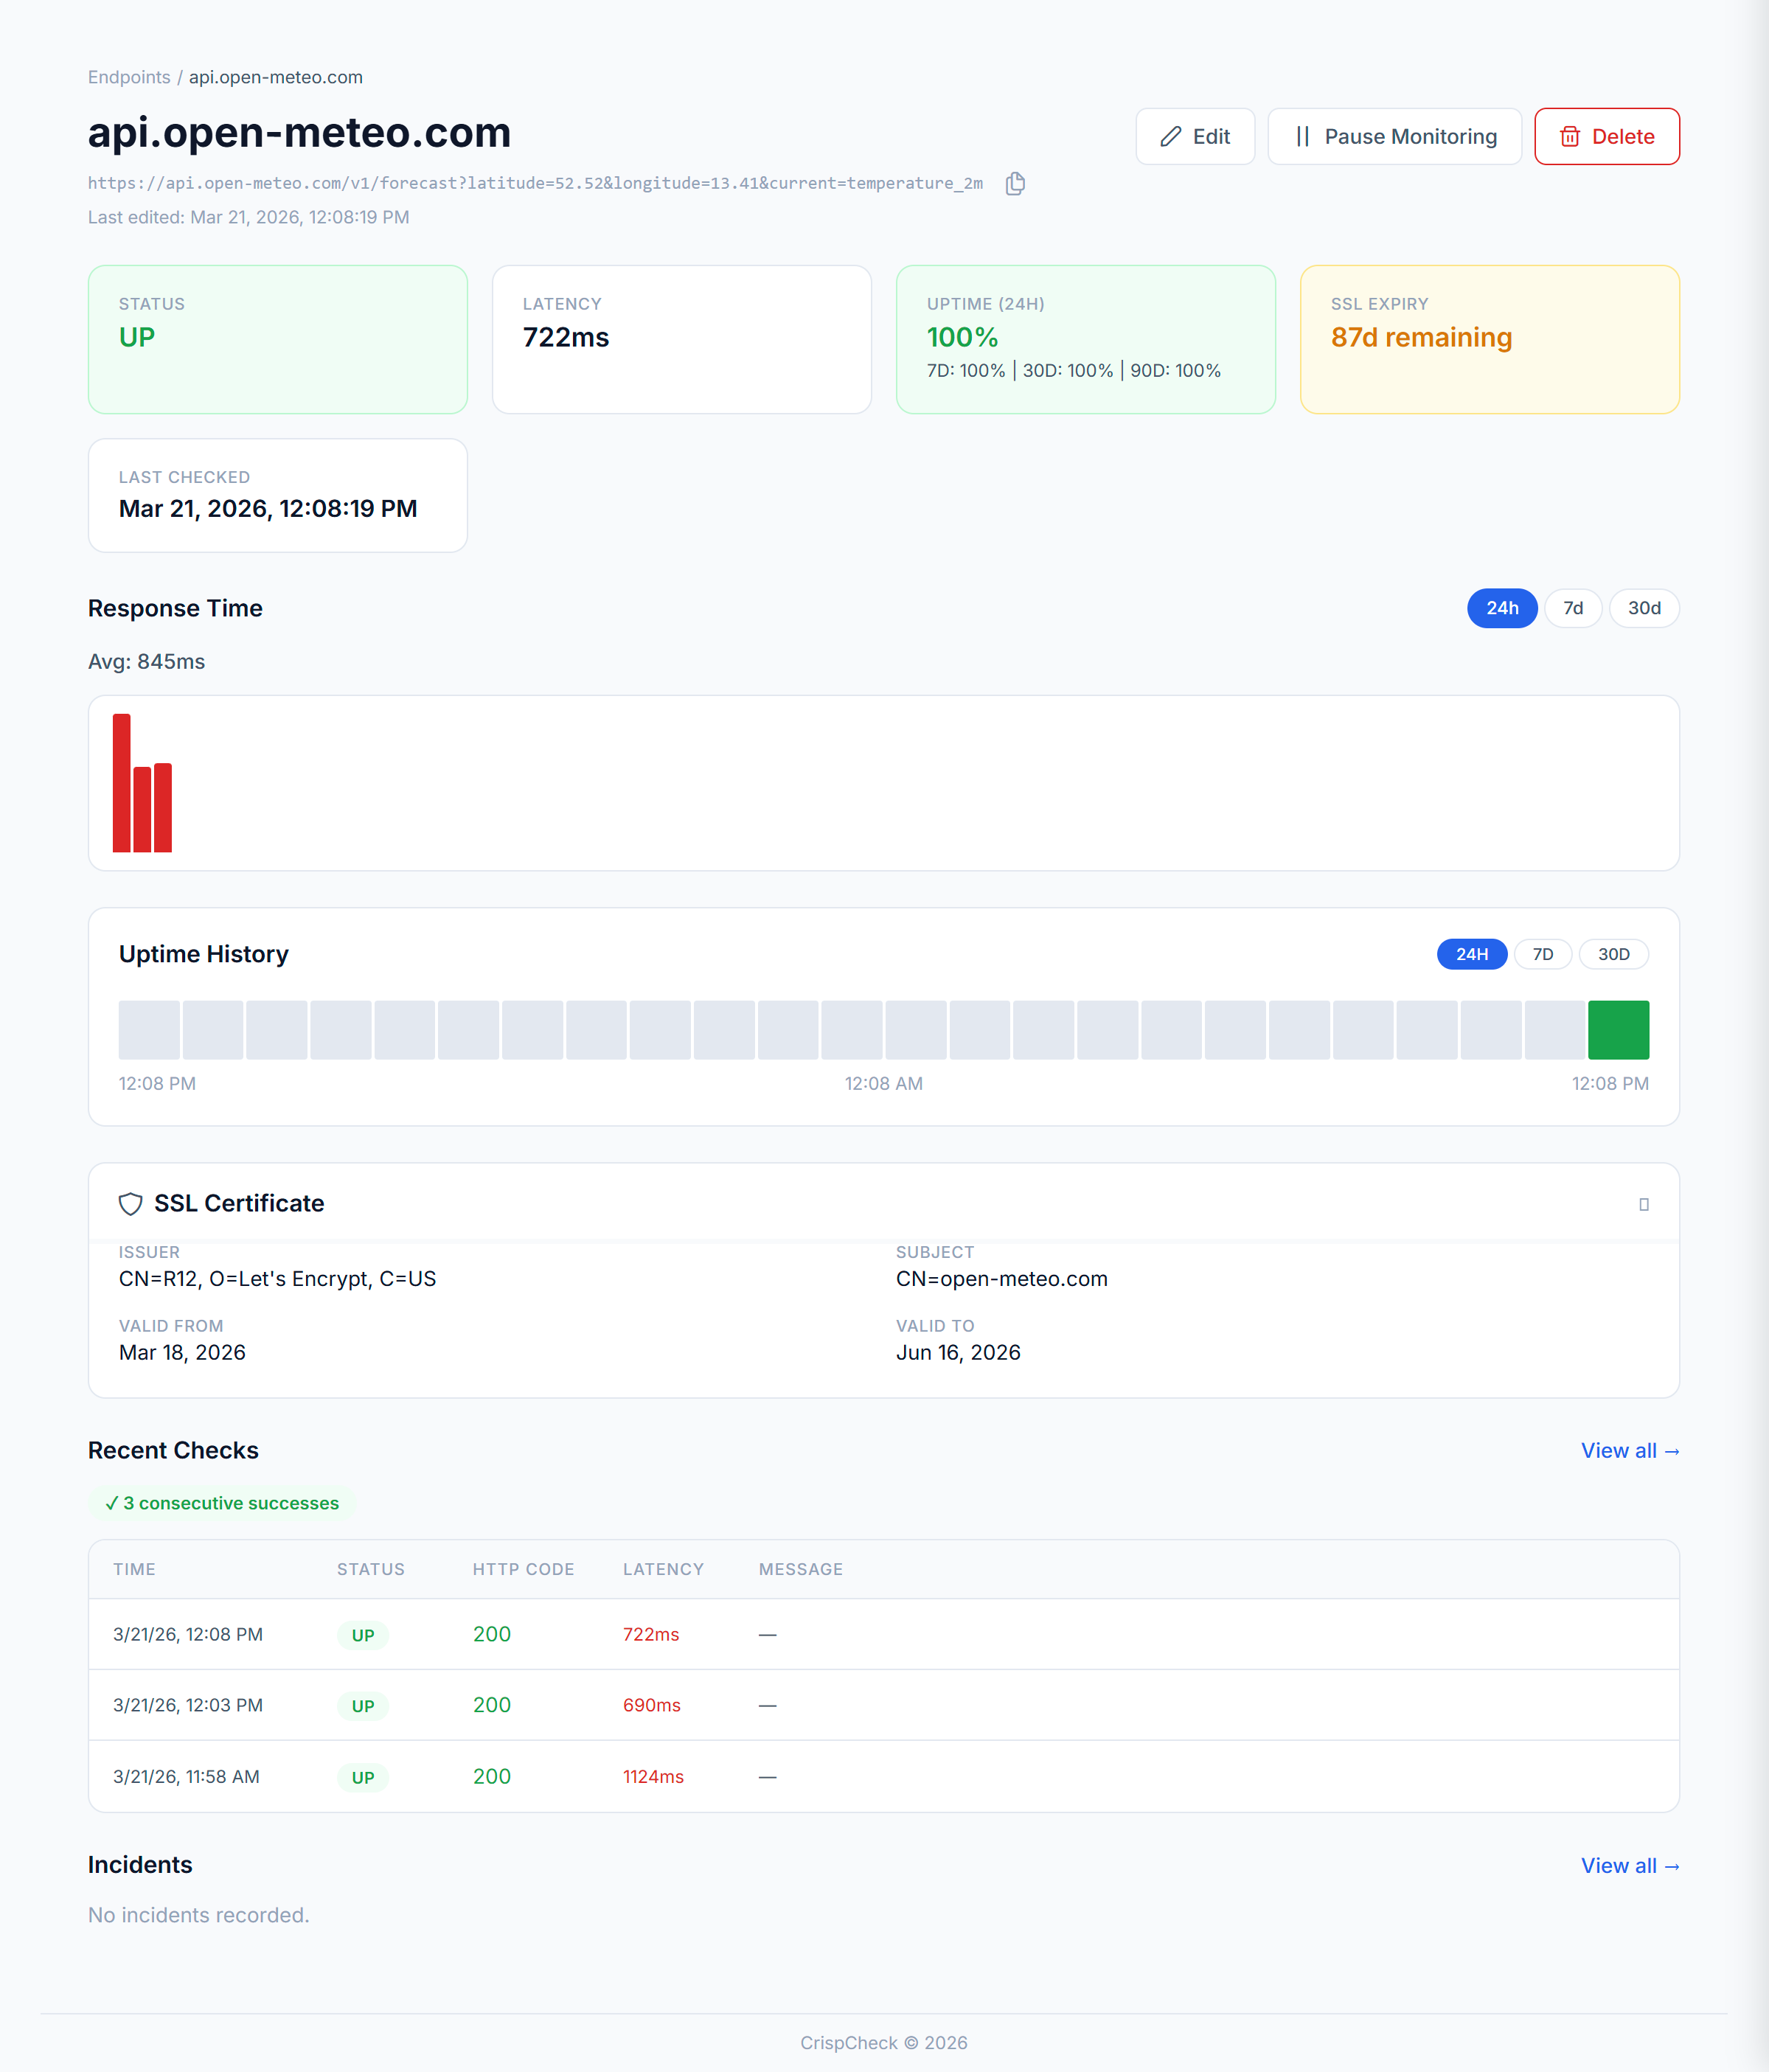This screenshot has height=2072, width=1769.
Task: Collapse the SSL Certificate panel
Action: [1643, 1204]
